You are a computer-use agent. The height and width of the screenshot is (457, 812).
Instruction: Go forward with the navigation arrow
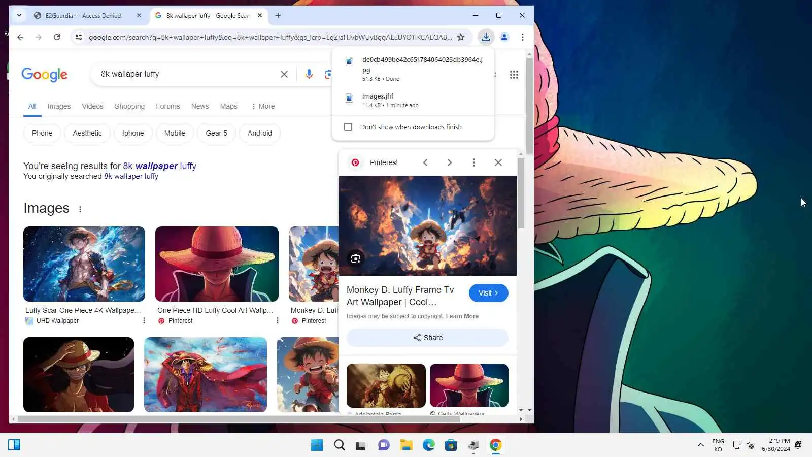tap(39, 37)
